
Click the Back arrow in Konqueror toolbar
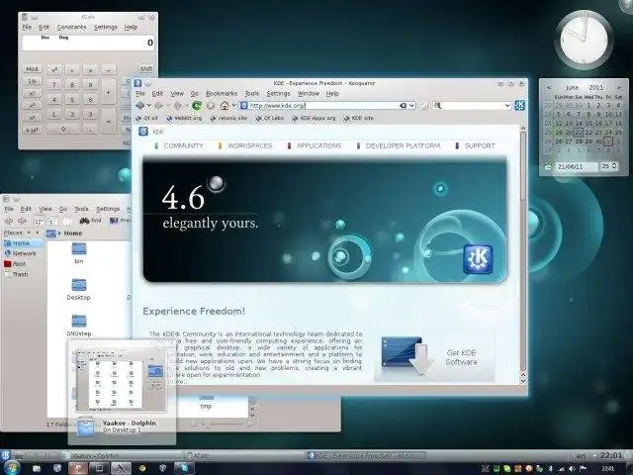[140, 106]
